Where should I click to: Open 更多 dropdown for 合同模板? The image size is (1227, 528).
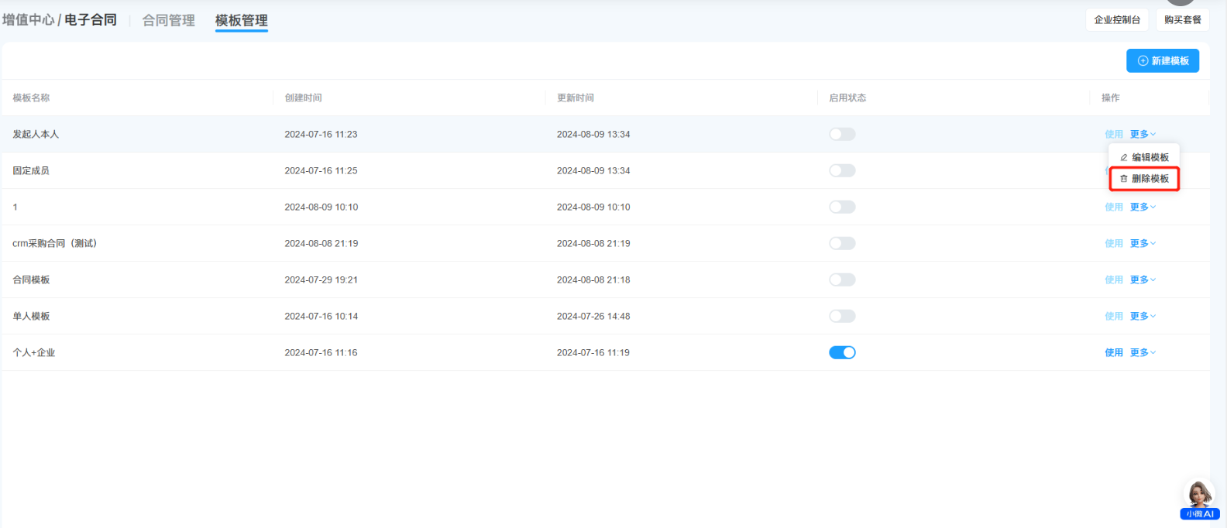tap(1143, 279)
